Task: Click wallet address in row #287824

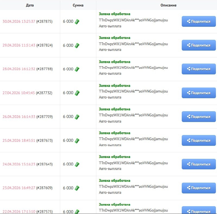Action: pos(133,44)
